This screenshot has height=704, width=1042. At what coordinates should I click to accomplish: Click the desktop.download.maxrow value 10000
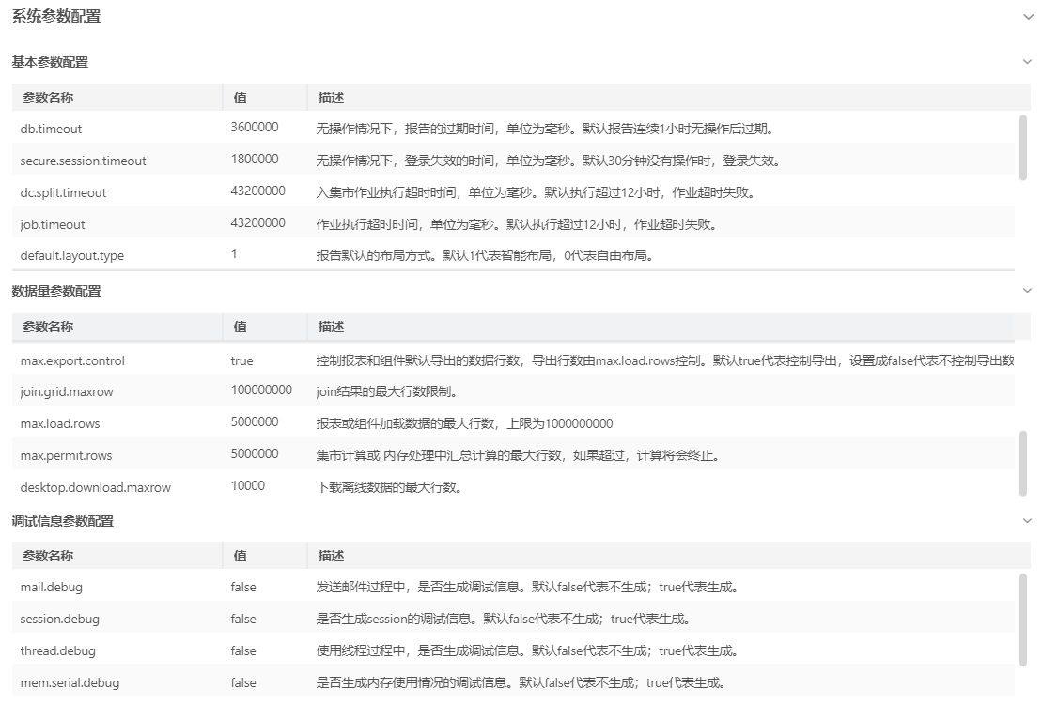pyautogui.click(x=247, y=486)
